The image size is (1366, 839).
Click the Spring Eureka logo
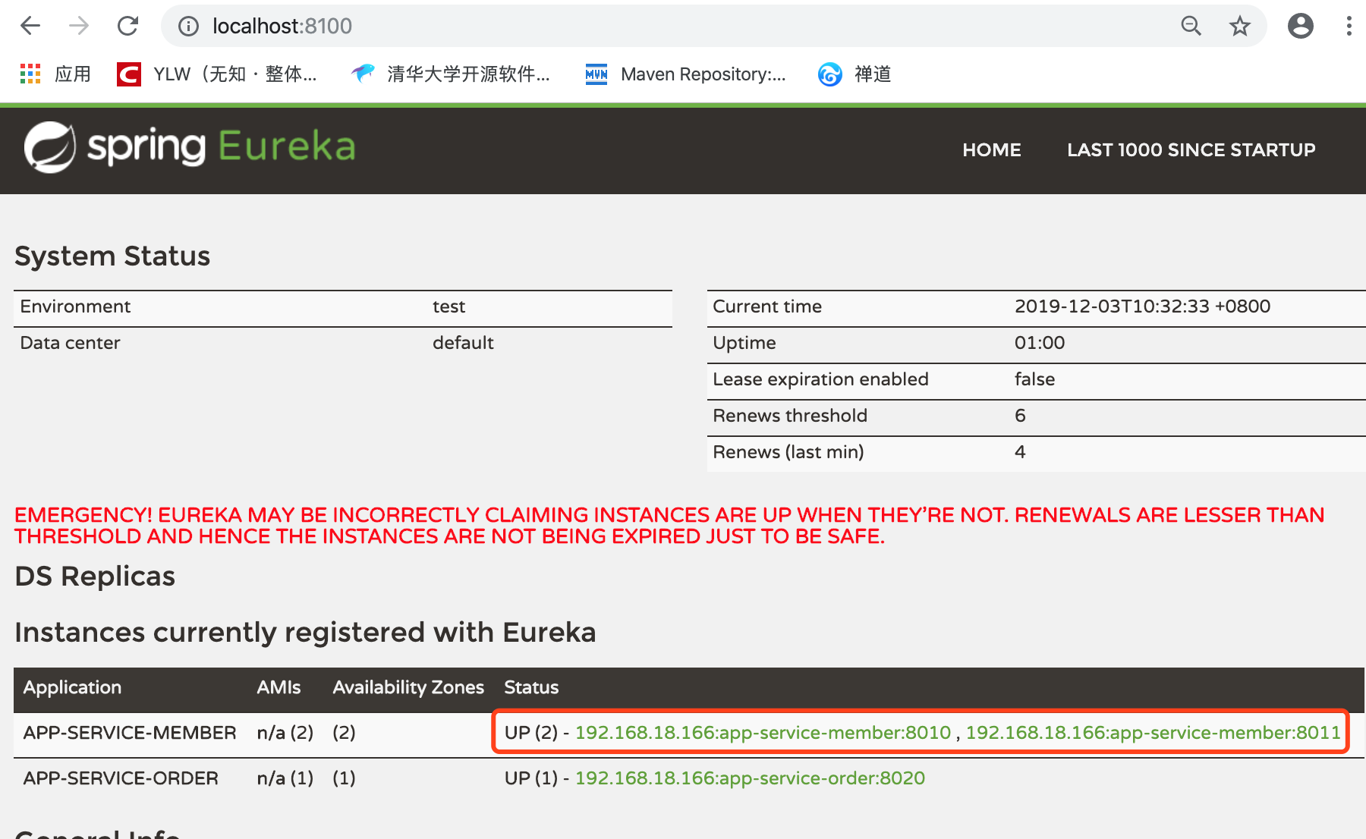(x=190, y=146)
